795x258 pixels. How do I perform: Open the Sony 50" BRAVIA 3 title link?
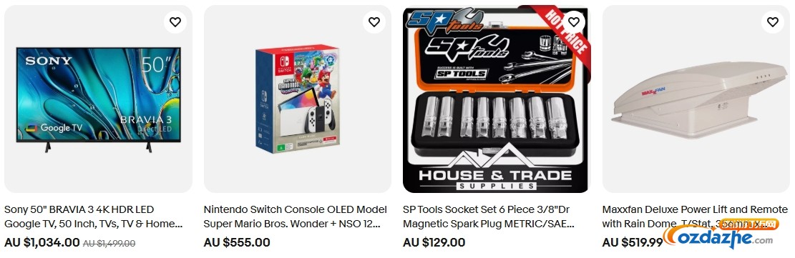[93, 217]
